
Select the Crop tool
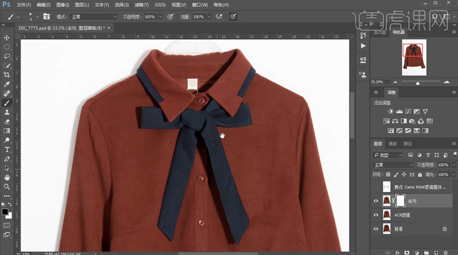7,75
